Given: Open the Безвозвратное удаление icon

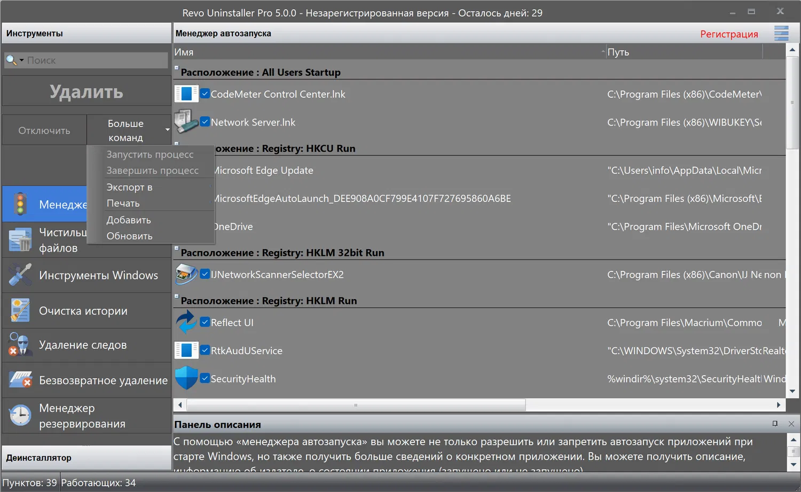Looking at the screenshot, I should tap(20, 380).
